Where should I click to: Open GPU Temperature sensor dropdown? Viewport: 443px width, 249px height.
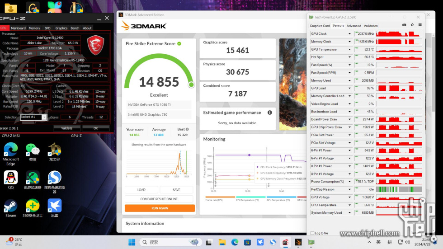click(x=349, y=49)
